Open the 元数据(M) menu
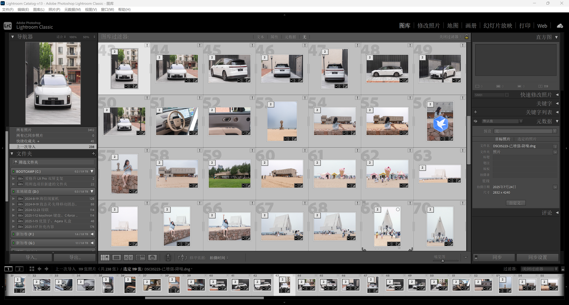 [72, 9]
